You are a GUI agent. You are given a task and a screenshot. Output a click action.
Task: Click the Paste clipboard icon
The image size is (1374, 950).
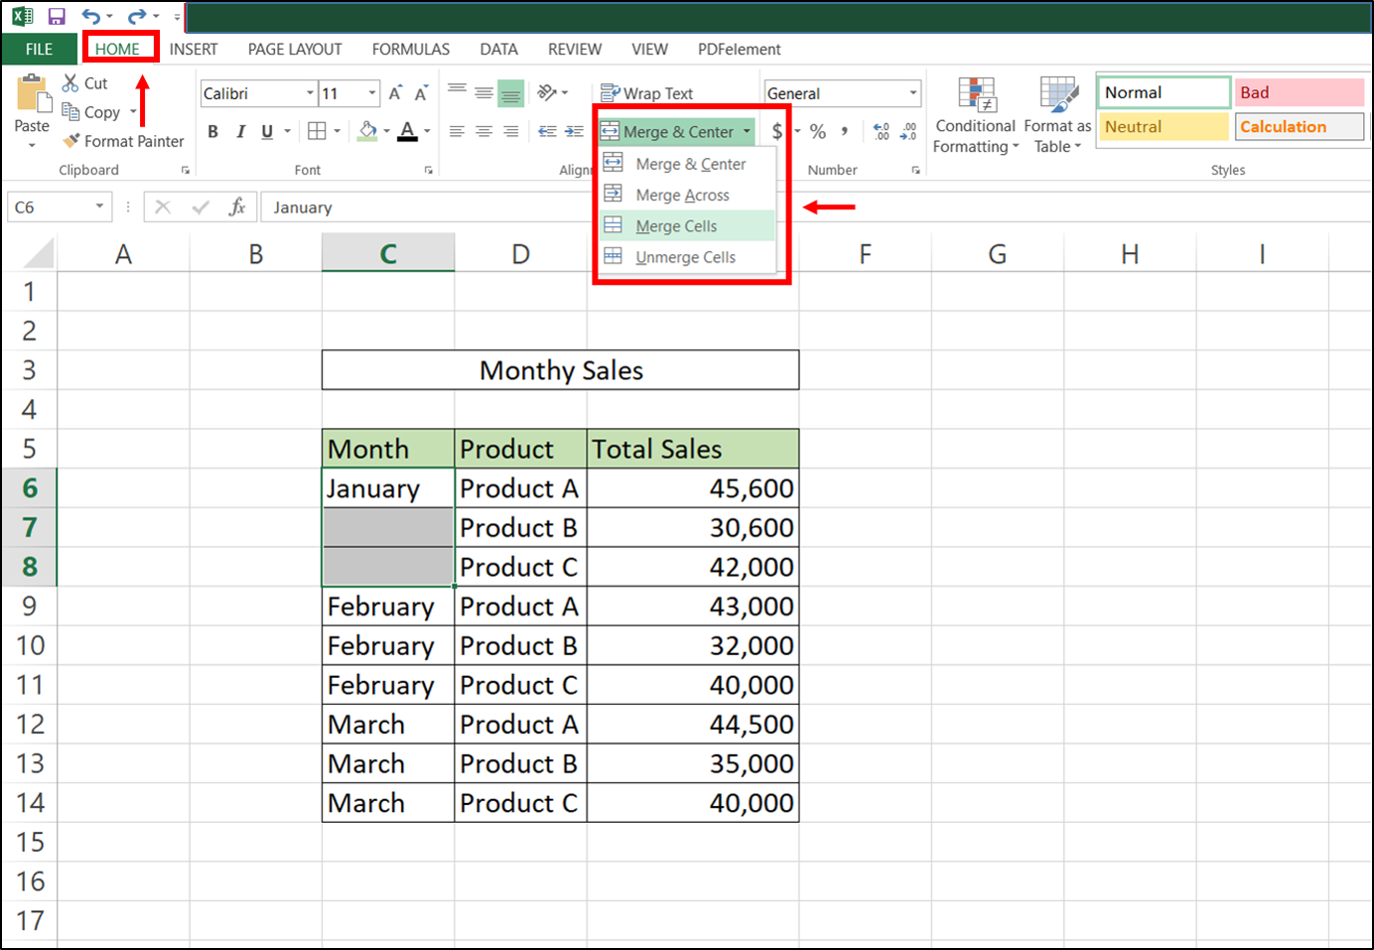coord(33,94)
